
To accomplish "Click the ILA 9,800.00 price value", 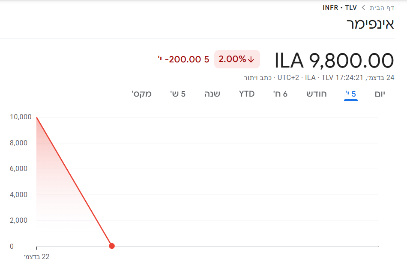I will click(334, 60).
